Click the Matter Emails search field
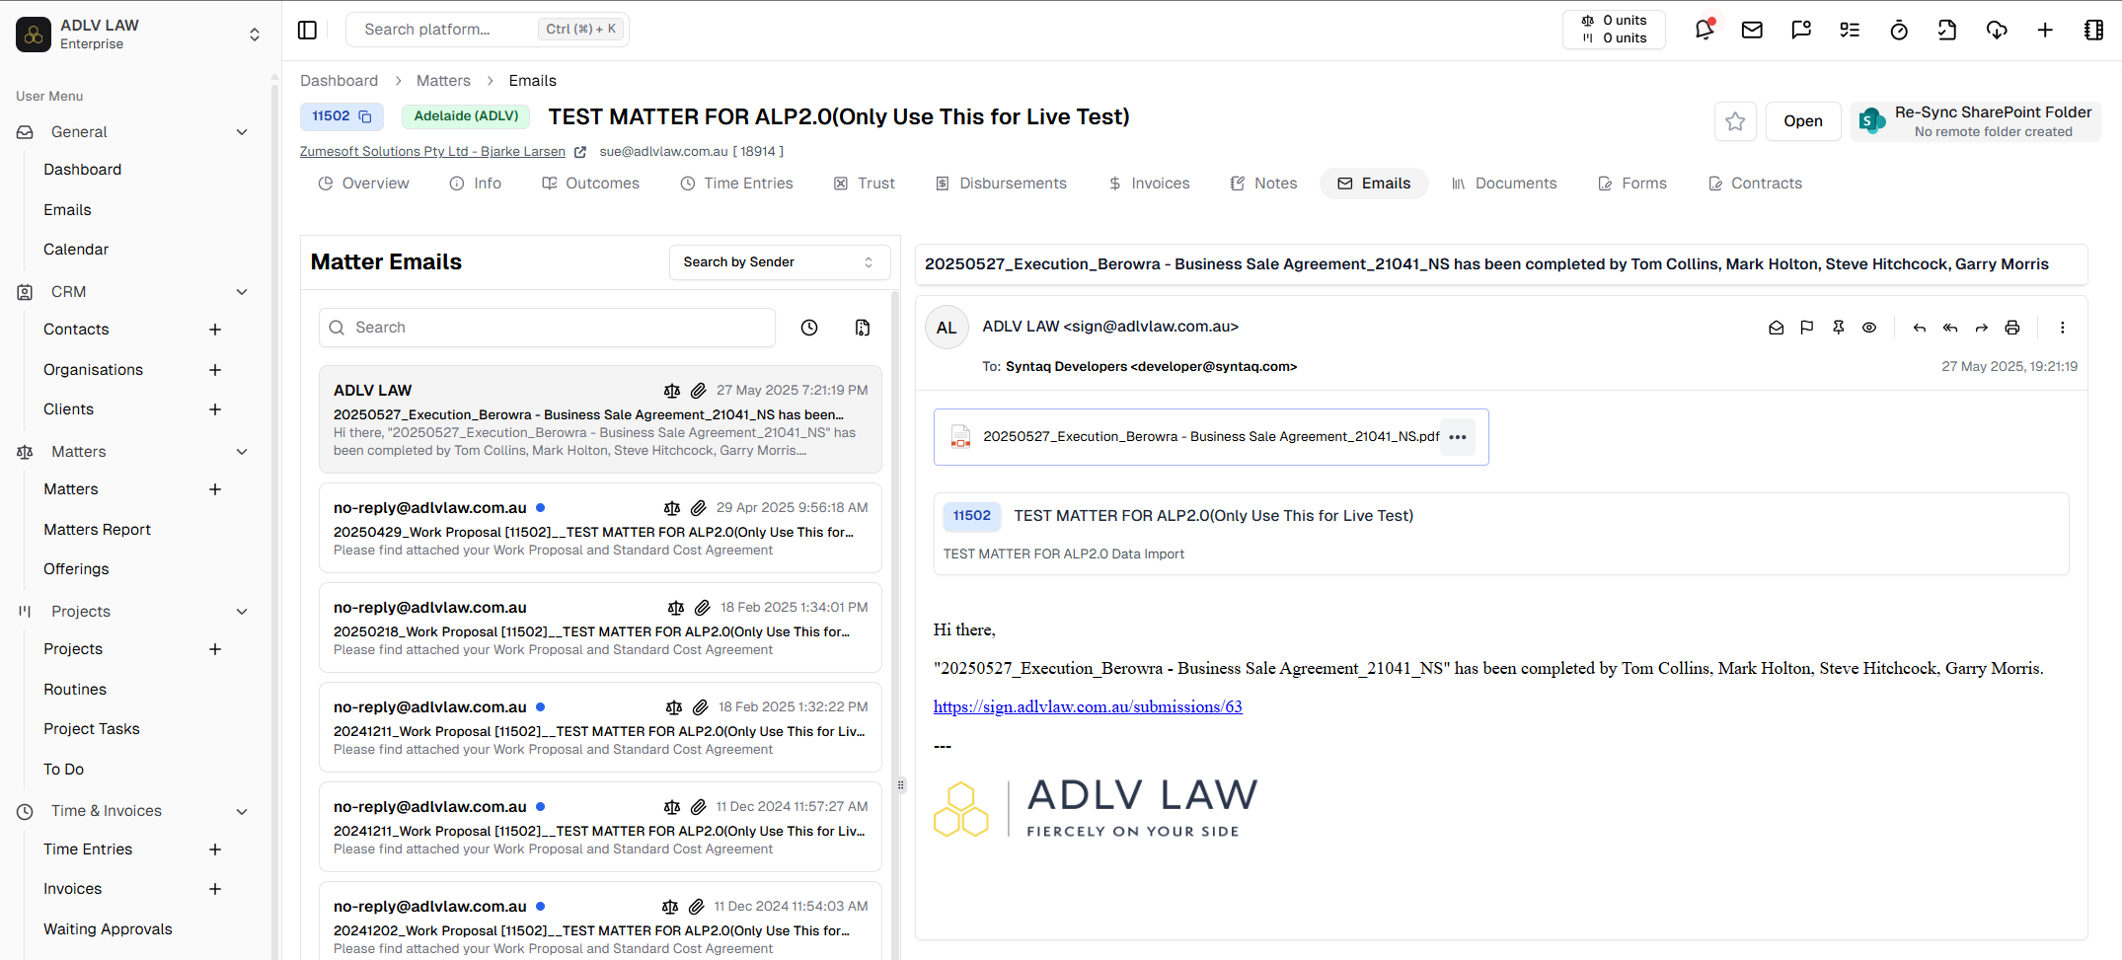The width and height of the screenshot is (2122, 960). click(x=548, y=328)
